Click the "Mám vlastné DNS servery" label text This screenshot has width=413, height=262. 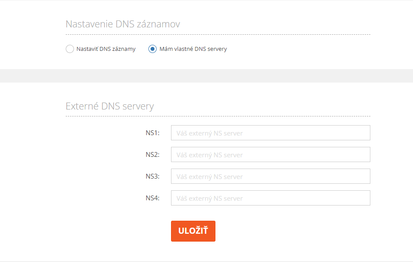(193, 49)
